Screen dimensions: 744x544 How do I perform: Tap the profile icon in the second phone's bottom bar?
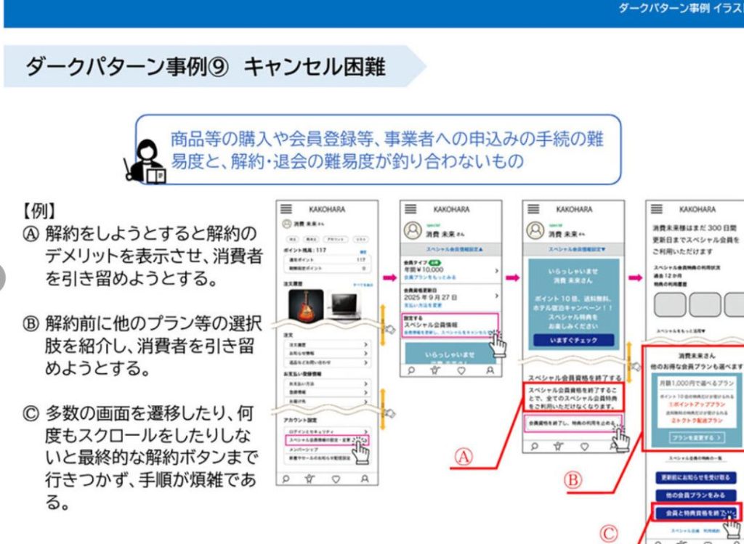tap(490, 370)
